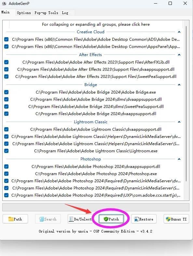The height and width of the screenshot is (256, 193).
Task: Collapse the Photoshop group arrow
Action: click(179, 159)
